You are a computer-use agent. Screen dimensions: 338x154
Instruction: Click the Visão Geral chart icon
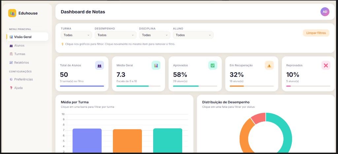coord(11,37)
